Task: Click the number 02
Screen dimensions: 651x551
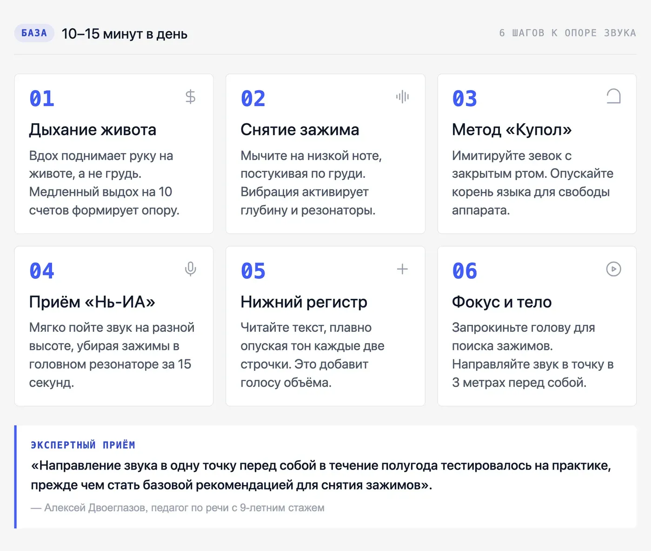Action: [x=253, y=98]
